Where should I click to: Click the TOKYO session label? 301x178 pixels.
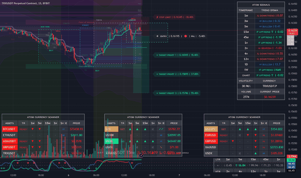(x=99, y=20)
